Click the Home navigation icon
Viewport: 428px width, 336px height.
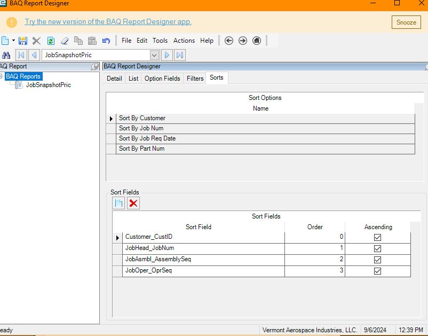coord(257,41)
